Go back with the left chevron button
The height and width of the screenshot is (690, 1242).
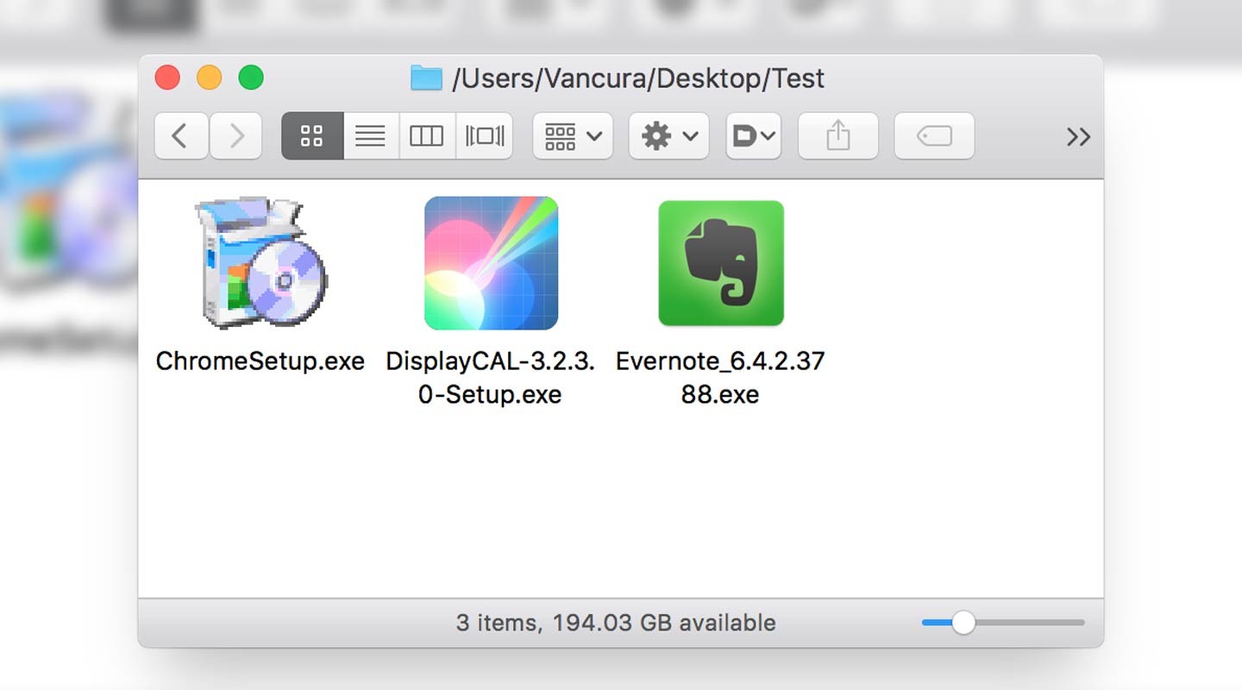(x=181, y=136)
